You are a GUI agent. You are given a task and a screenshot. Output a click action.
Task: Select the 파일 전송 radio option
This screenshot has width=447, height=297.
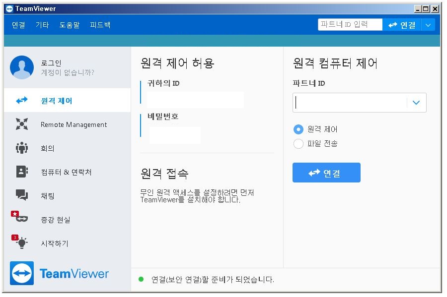[x=298, y=144]
